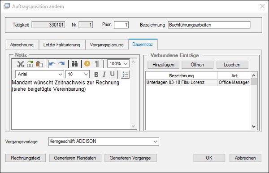
Task: Toggle italic formatting
Action: click(104, 75)
